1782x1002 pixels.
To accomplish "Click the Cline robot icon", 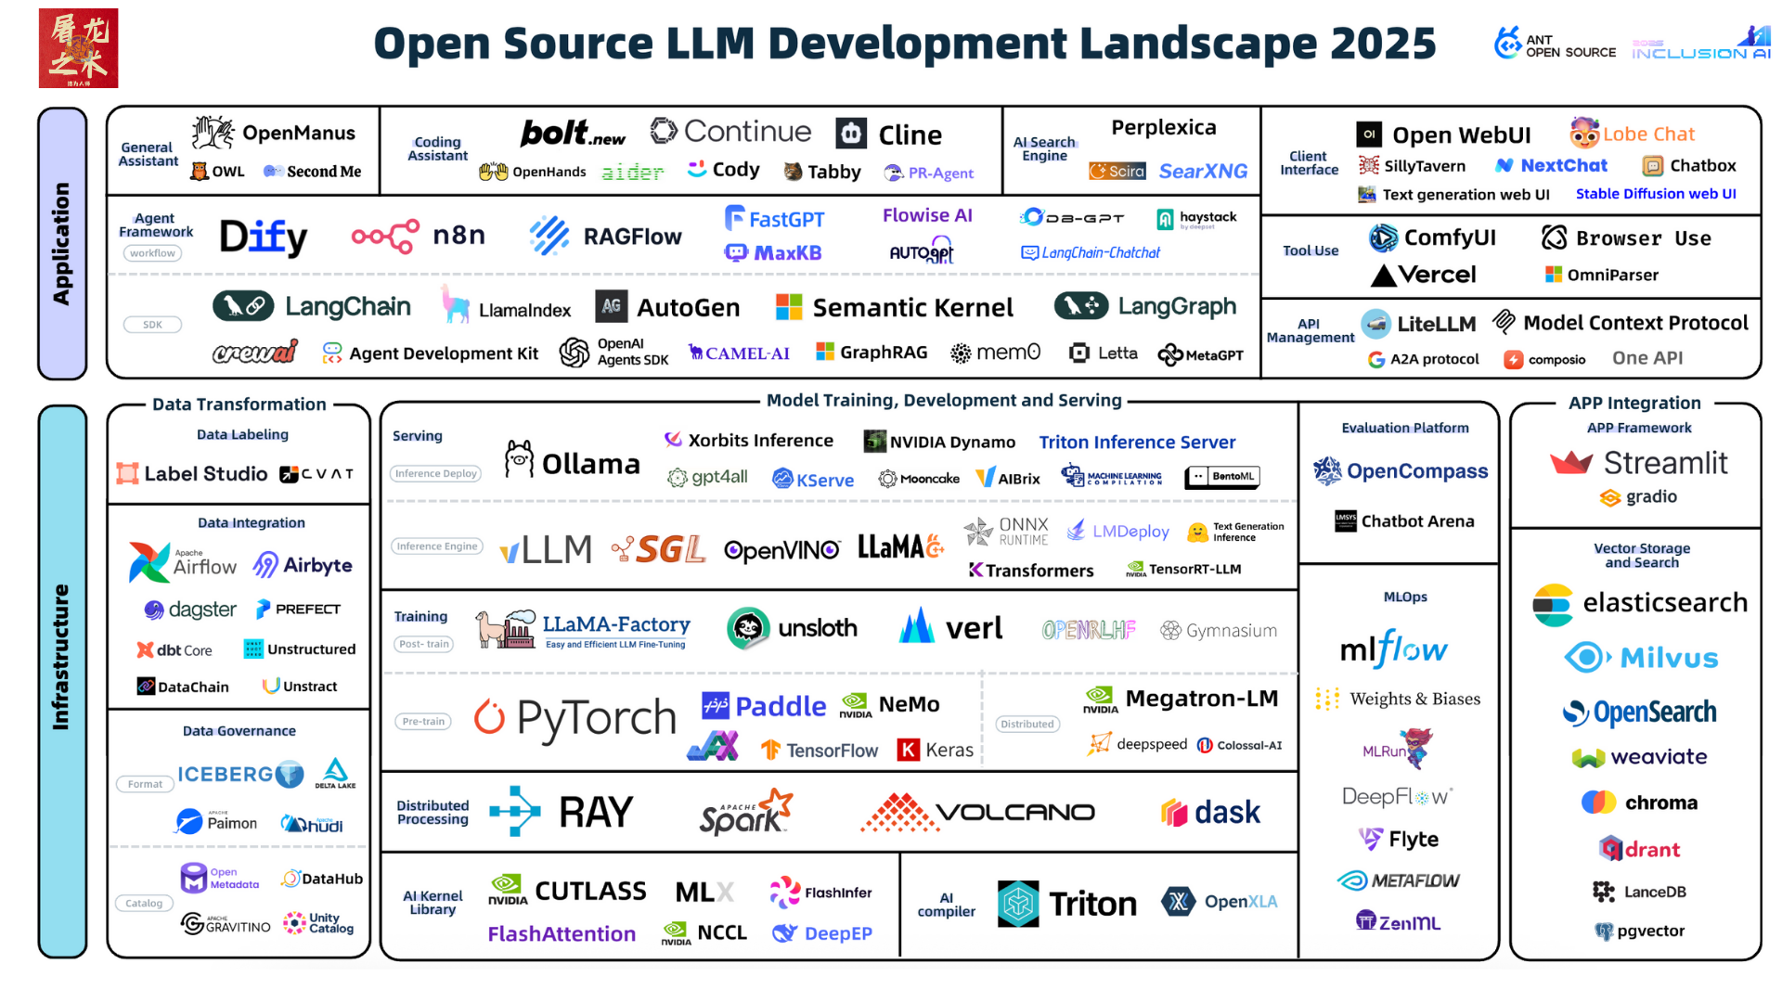I will 851,134.
